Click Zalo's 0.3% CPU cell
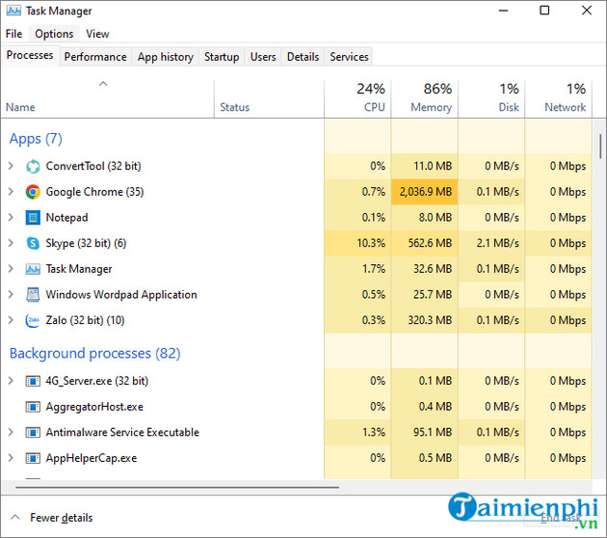 [x=357, y=320]
